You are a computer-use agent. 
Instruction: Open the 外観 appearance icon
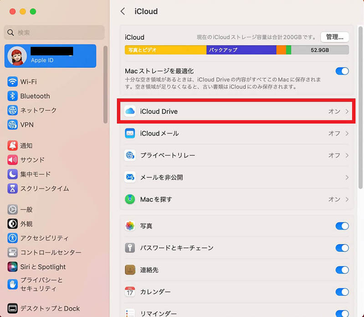tap(12, 224)
